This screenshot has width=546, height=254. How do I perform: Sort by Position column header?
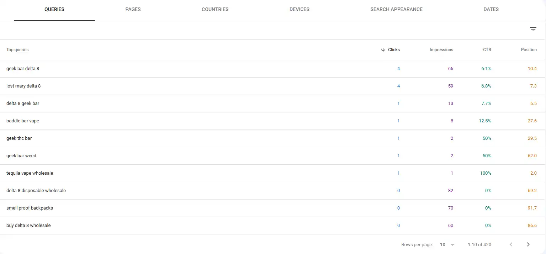(x=529, y=50)
